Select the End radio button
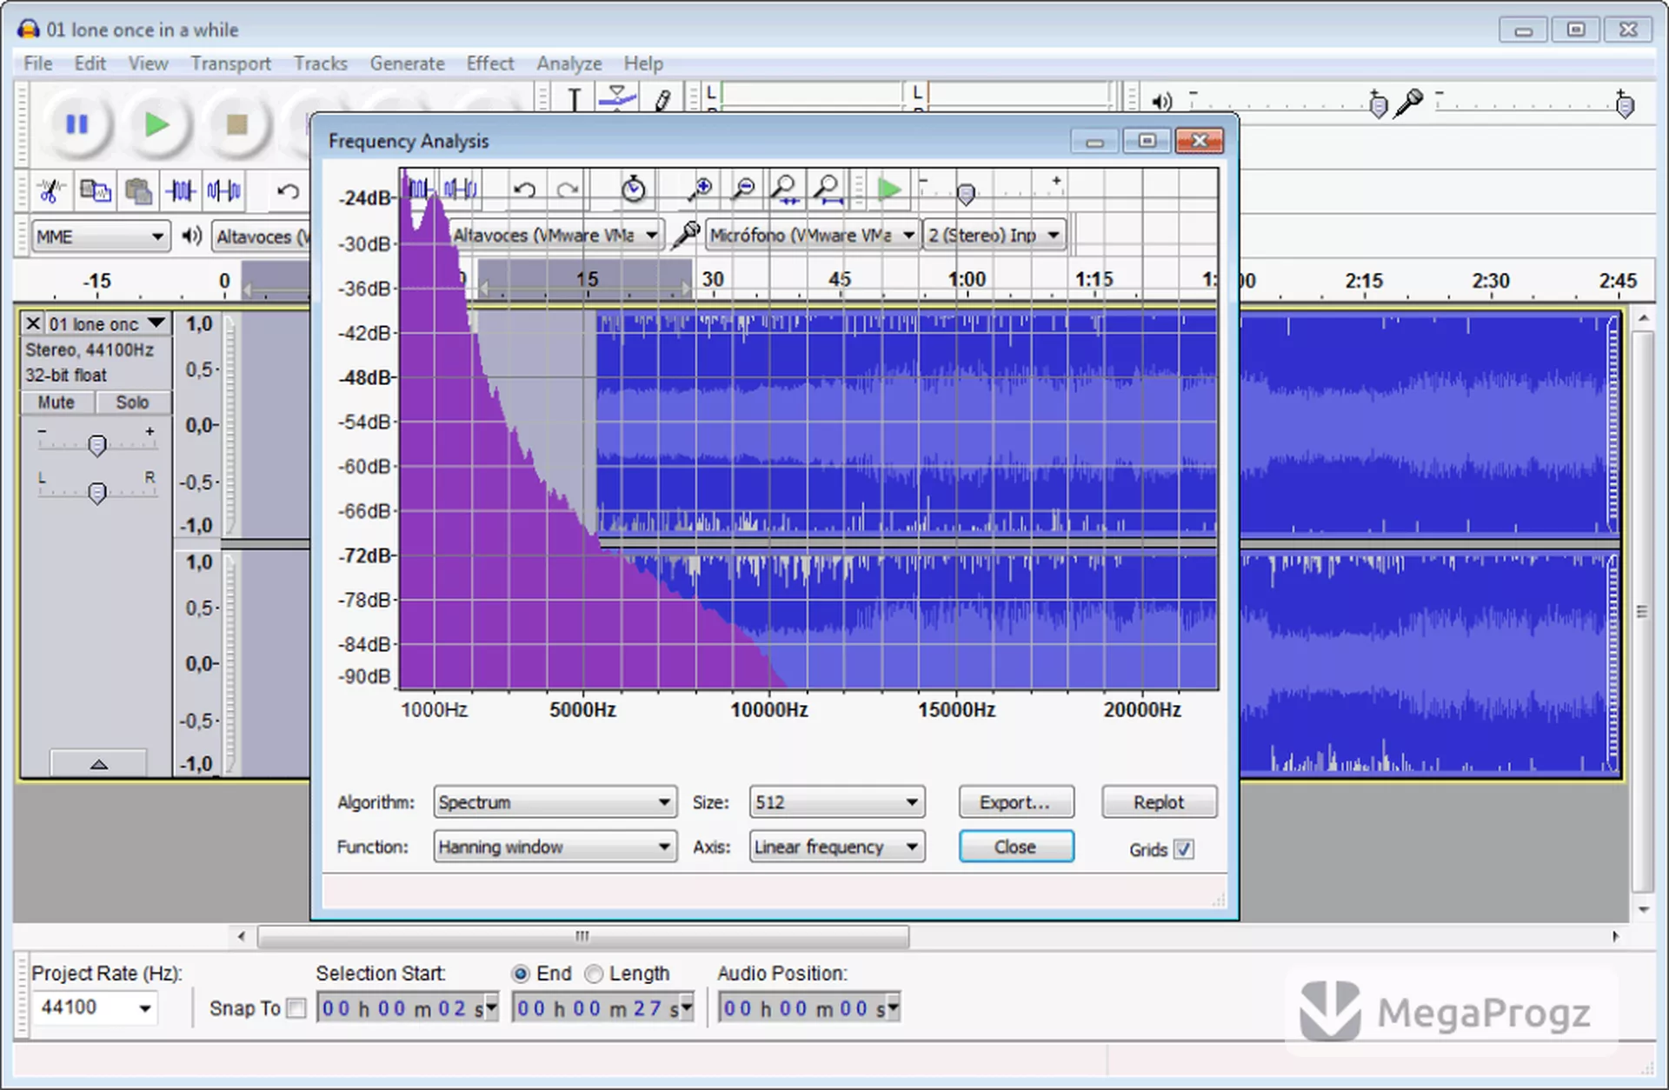This screenshot has height=1090, width=1669. pyautogui.click(x=521, y=974)
